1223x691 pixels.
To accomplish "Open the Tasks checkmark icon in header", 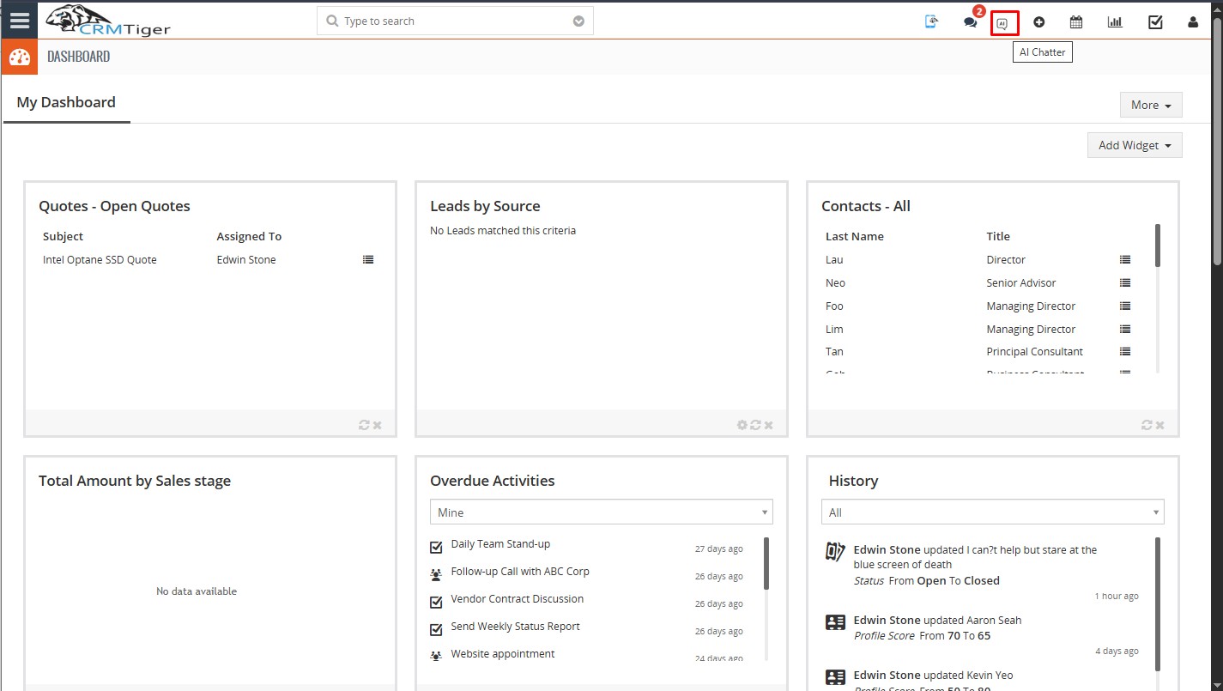I will click(1155, 22).
